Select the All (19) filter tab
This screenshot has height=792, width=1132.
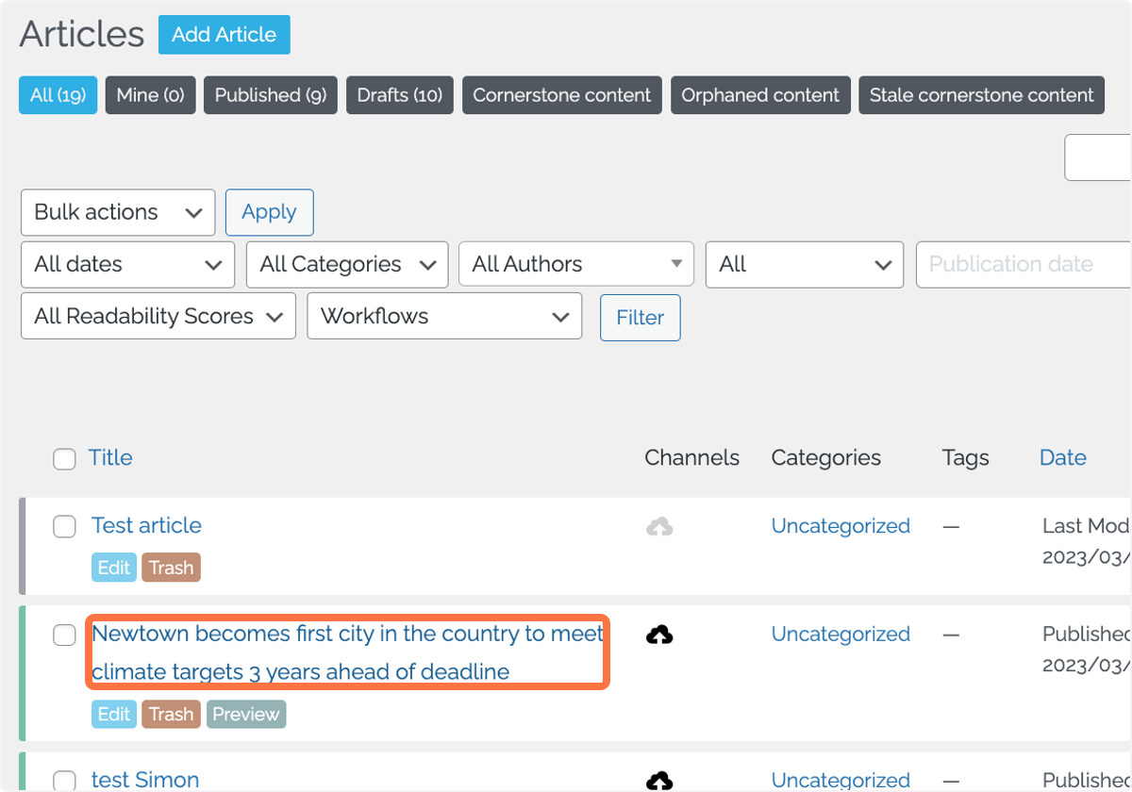[58, 95]
